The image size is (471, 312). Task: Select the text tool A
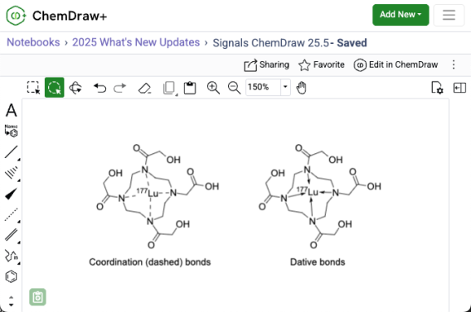point(12,110)
